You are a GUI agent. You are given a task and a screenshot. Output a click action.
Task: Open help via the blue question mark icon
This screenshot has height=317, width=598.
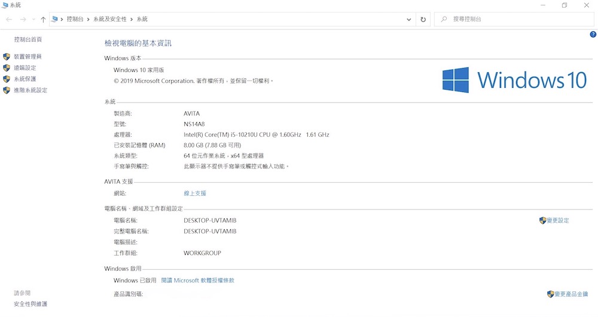[593, 35]
